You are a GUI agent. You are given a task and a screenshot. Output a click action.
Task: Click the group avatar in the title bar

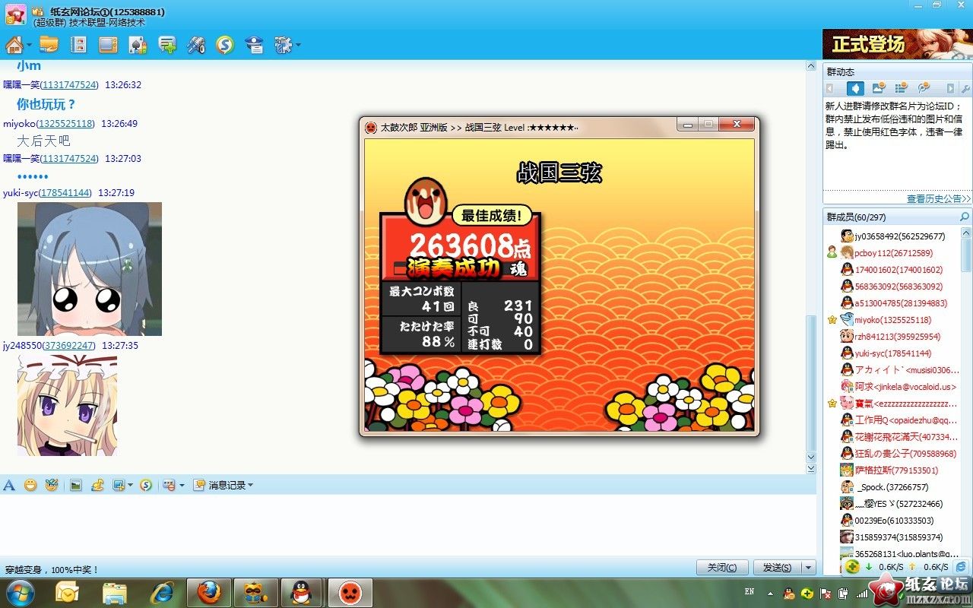15,15
